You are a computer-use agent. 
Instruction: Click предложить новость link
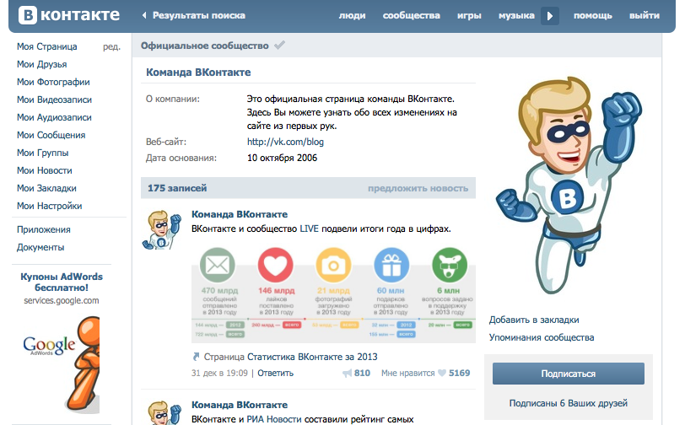[418, 188]
